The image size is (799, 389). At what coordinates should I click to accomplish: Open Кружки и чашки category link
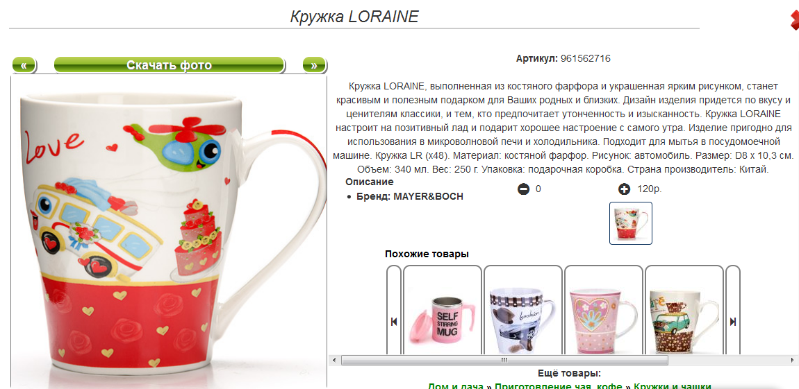tap(673, 386)
